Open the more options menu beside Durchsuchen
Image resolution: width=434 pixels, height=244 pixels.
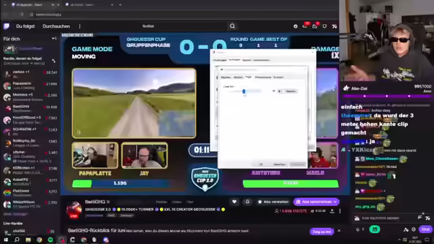tap(80, 26)
